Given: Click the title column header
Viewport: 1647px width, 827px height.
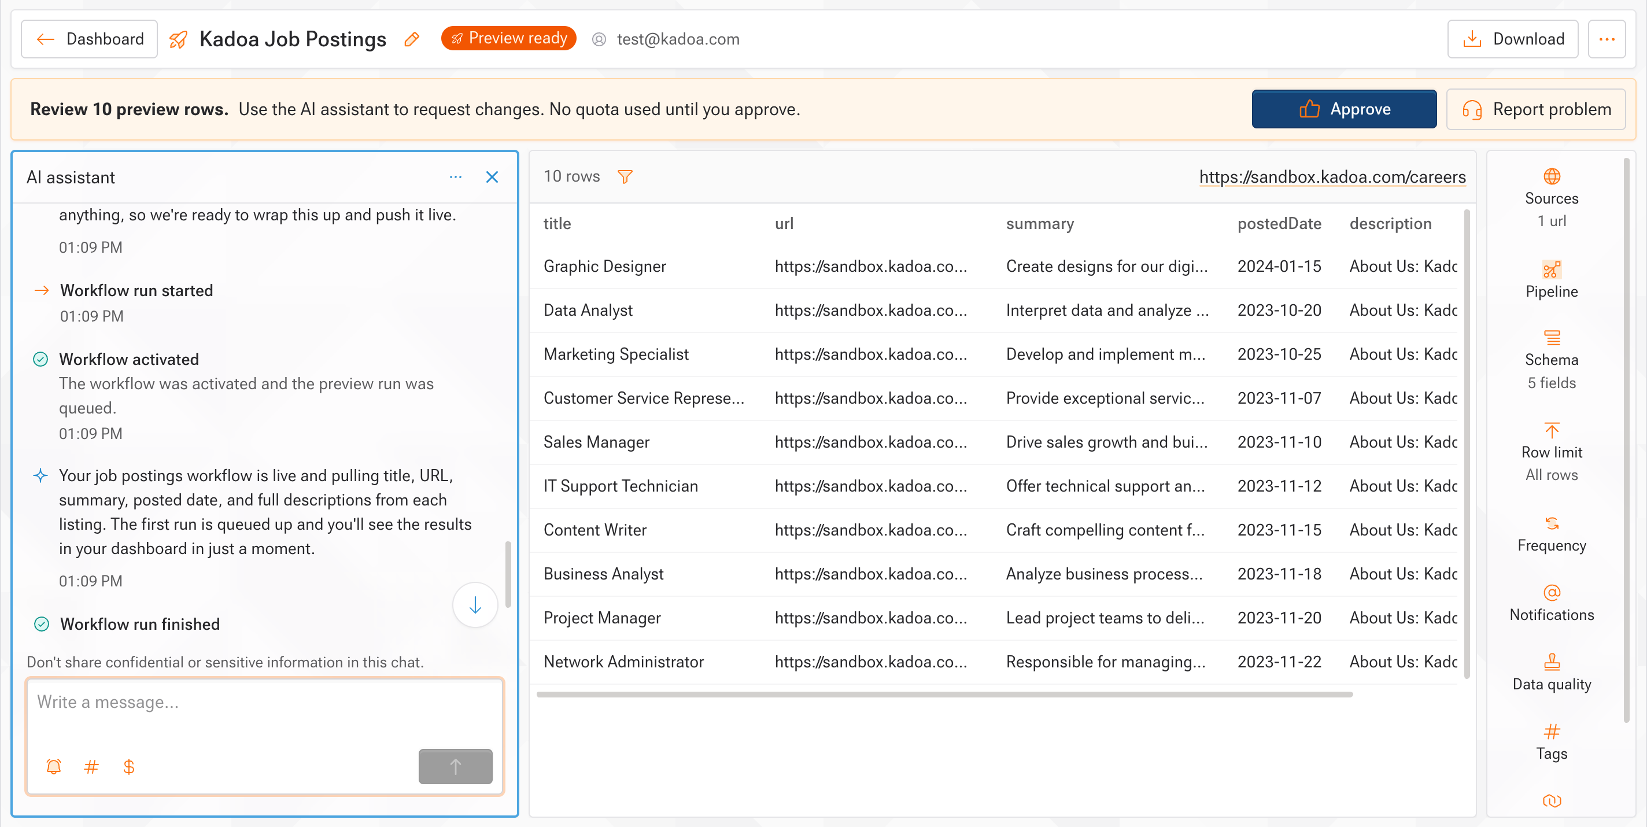Looking at the screenshot, I should click(x=557, y=224).
